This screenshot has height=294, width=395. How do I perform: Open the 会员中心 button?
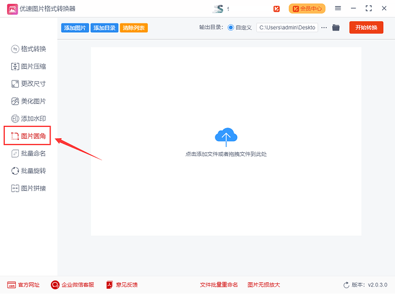click(307, 9)
